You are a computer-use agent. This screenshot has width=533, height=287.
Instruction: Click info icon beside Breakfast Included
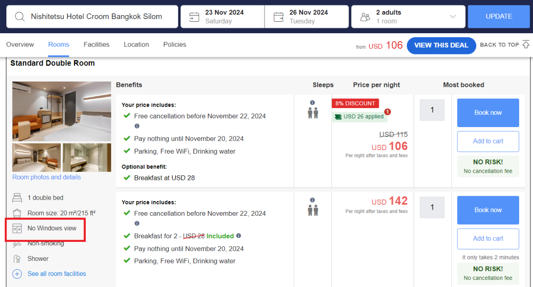pos(239,236)
